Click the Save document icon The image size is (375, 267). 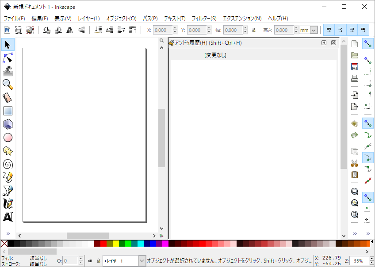pos(354,67)
